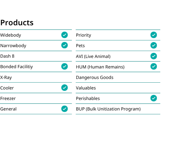Select the Dash 8 row label
This screenshot has height=142, width=185.
click(7, 56)
